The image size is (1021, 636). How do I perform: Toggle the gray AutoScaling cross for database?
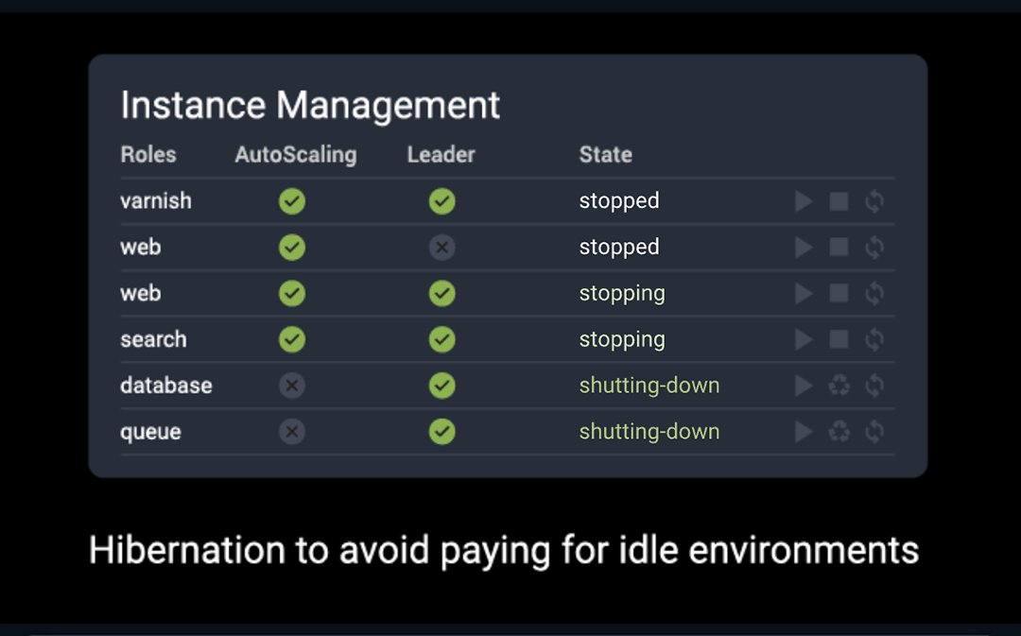292,386
